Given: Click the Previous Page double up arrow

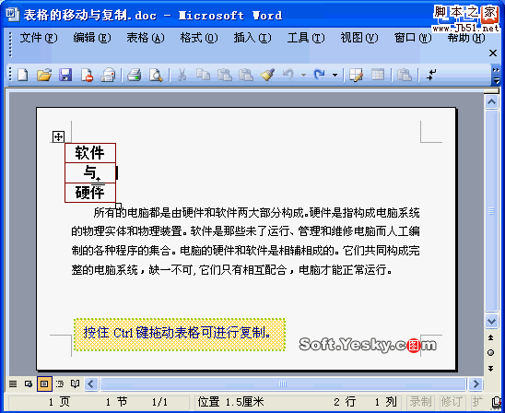Looking at the screenshot, I should click(491, 337).
